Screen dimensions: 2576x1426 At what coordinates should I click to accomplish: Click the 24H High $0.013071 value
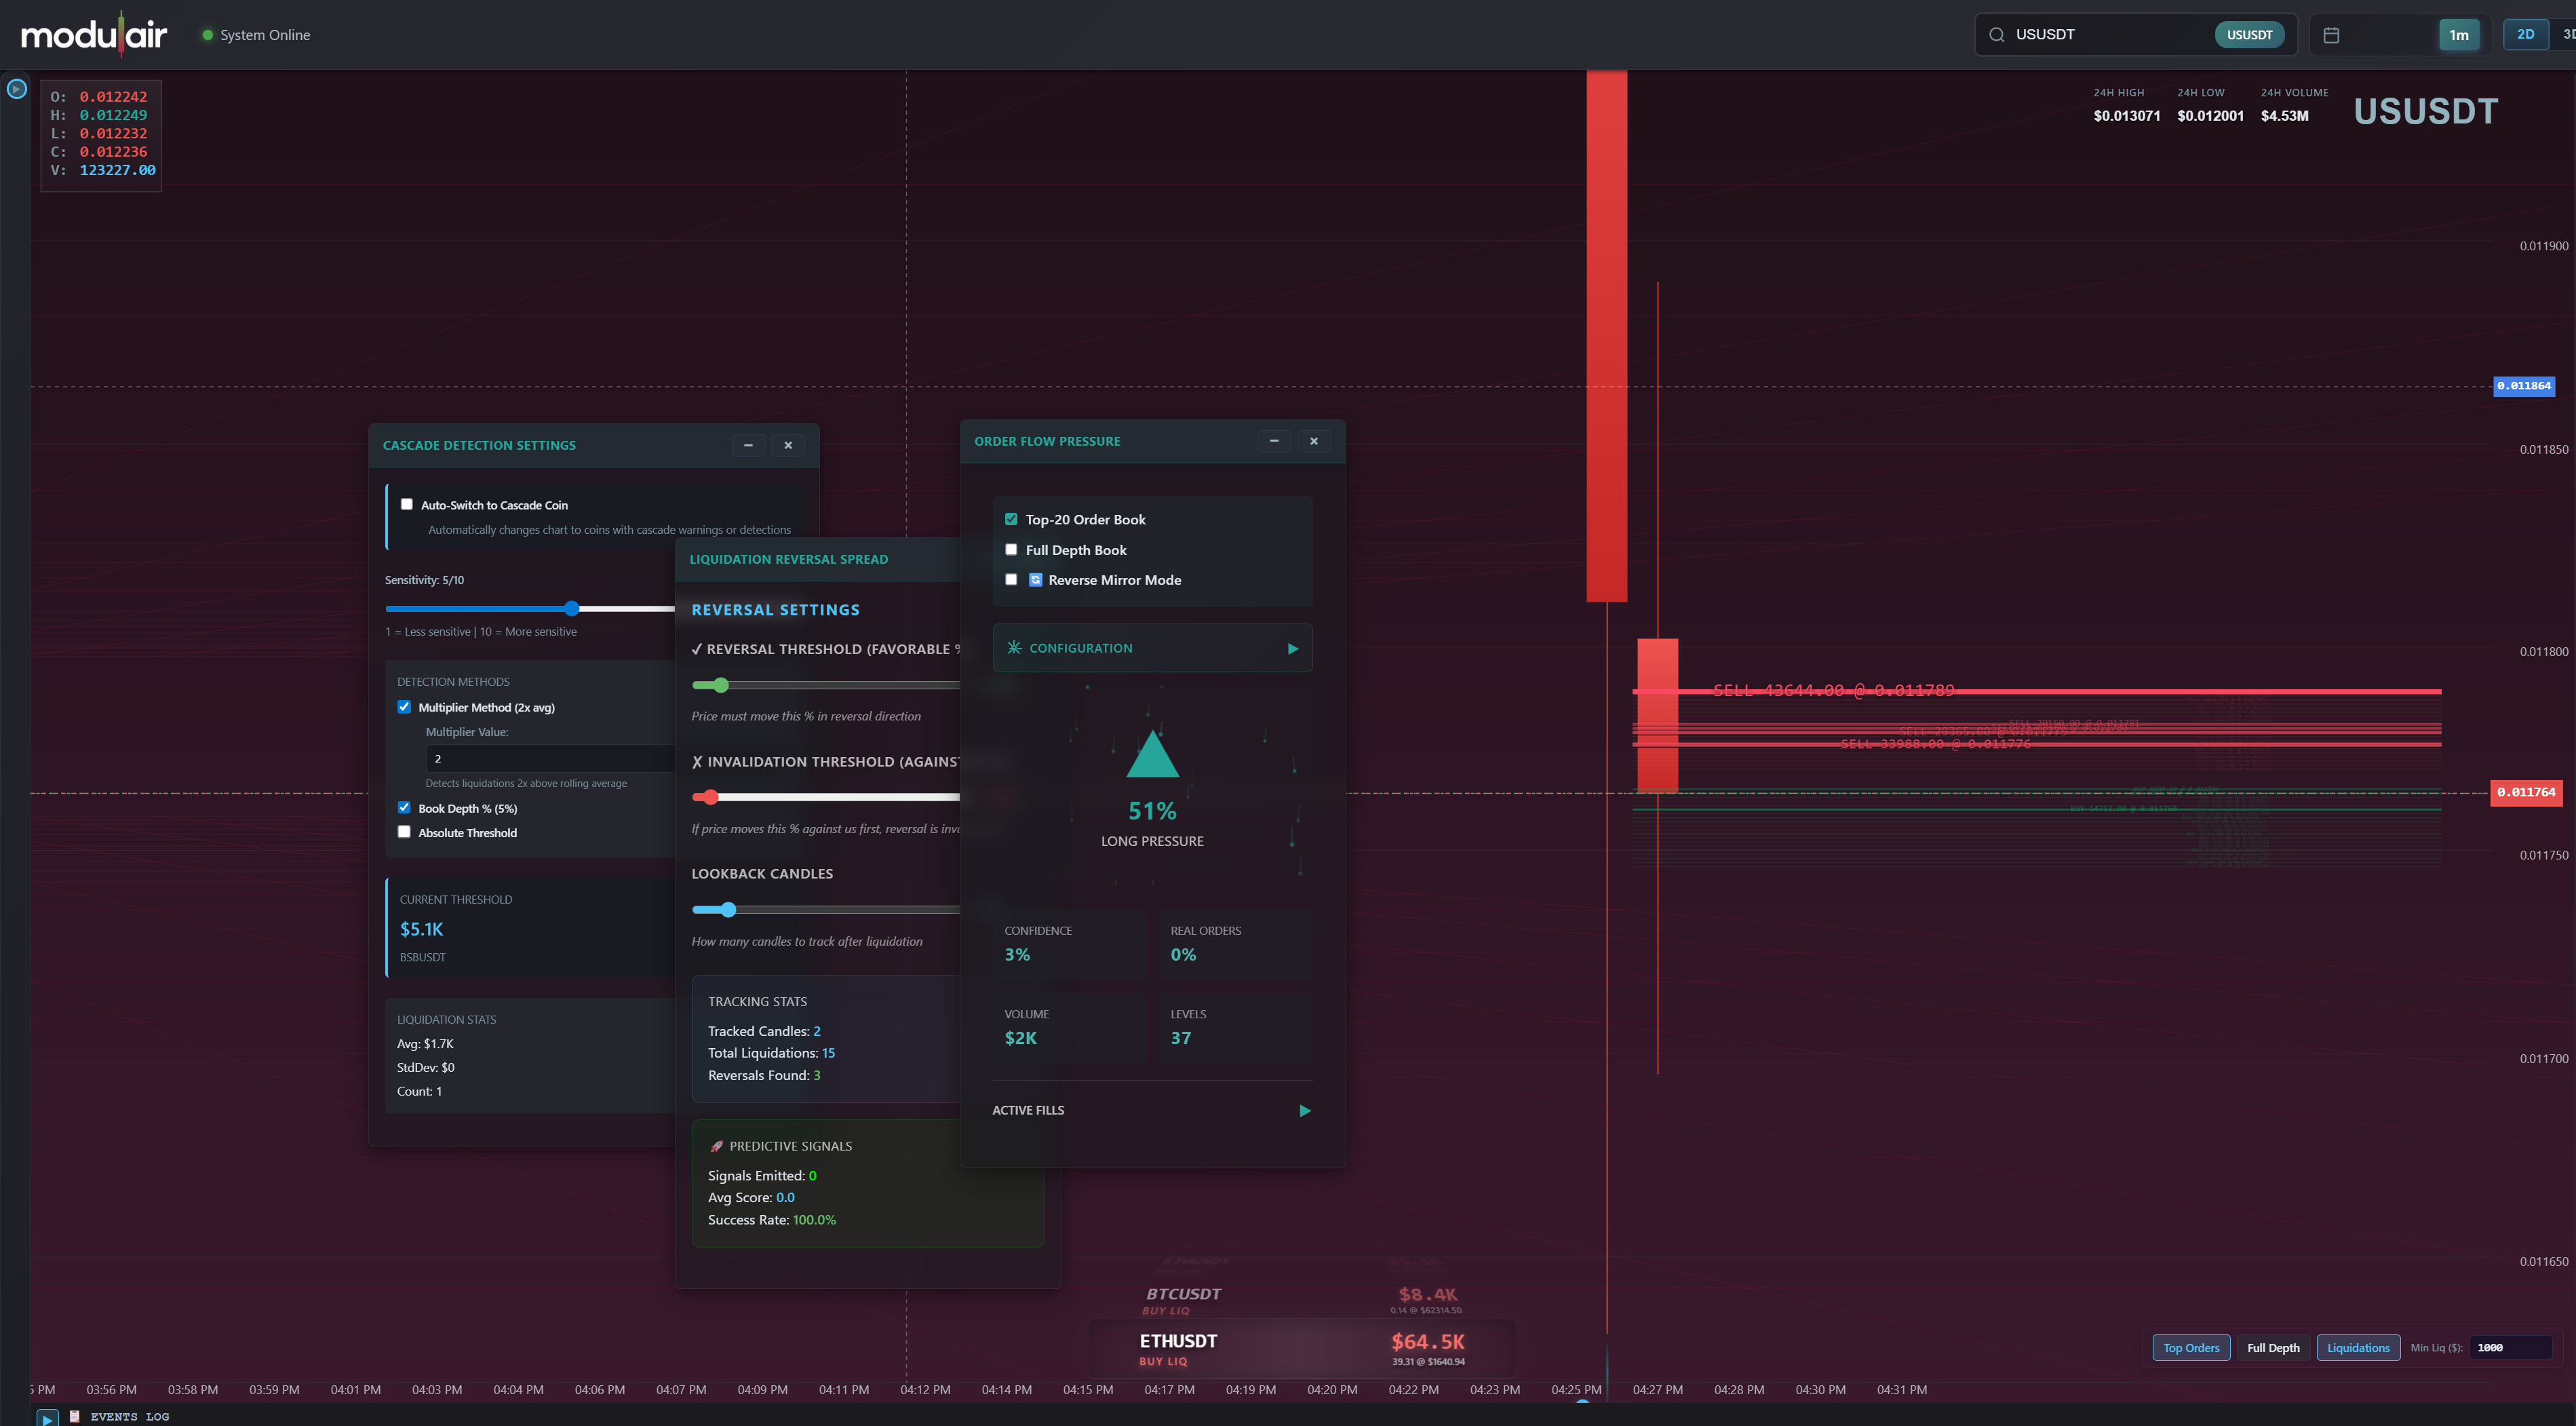[x=2127, y=116]
